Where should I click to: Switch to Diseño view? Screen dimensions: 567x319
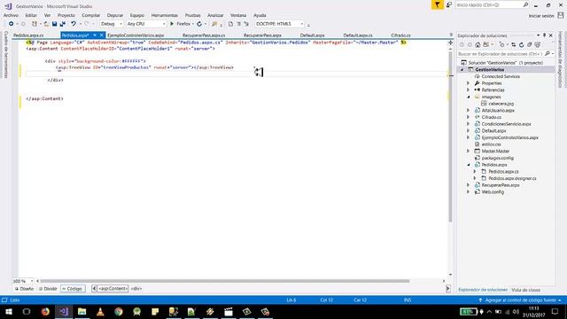24,289
